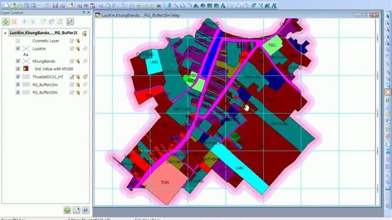This screenshot has height=220, width=392.
Task: Toggle auto label tag for RG_Buffer20m
Action: pos(85,92)
